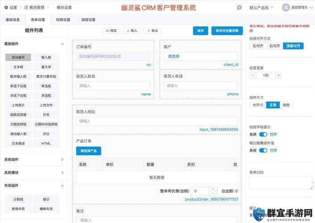Select the 多选框 component
The width and height of the screenshot is (315, 223).
coord(46,95)
